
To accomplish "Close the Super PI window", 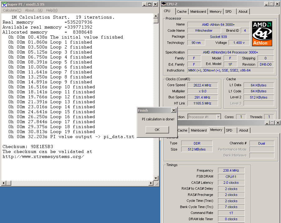I will pos(155,4).
